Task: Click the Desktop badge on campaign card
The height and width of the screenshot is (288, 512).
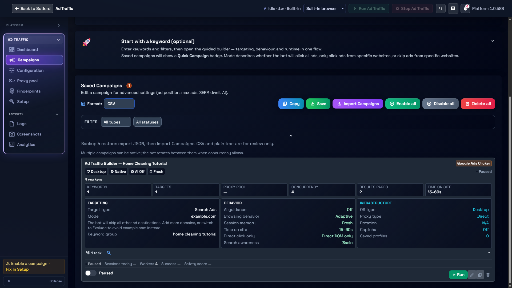Action: coord(96,171)
